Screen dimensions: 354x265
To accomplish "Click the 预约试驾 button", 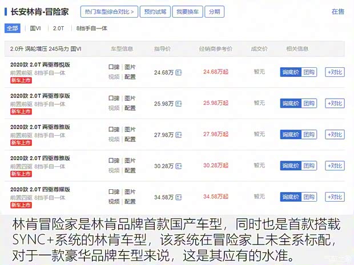I will pyautogui.click(x=155, y=11).
